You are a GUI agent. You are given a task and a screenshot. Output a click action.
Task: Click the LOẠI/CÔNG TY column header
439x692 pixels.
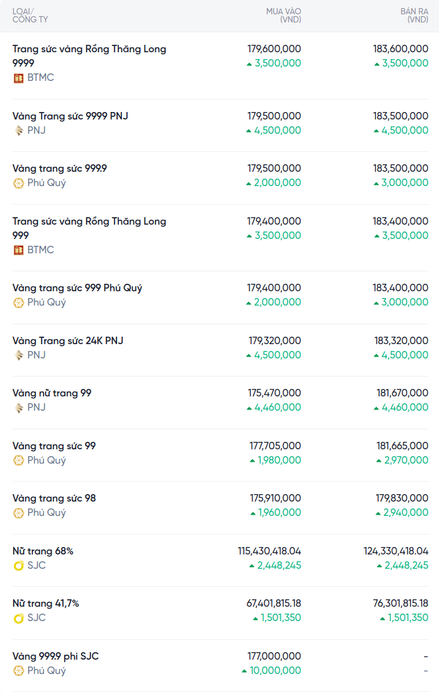coord(30,16)
